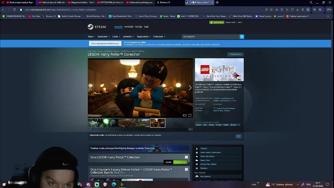Switch to the Magomed Gadiev YouTube tab

coord(81,2)
